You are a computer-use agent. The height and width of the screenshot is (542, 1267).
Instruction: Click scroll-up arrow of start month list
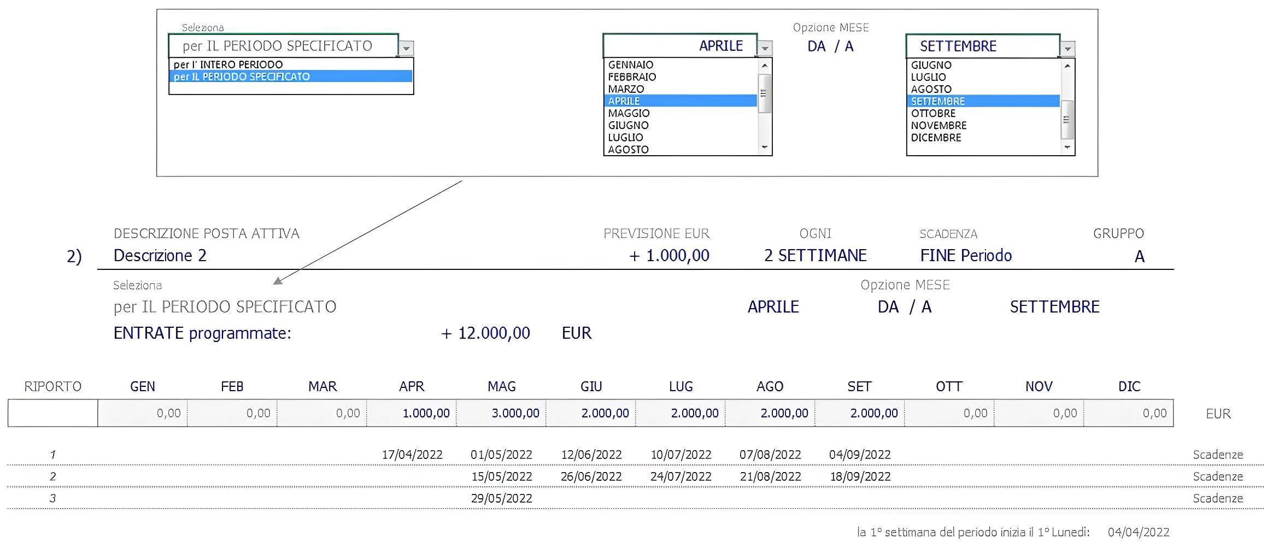tap(765, 66)
